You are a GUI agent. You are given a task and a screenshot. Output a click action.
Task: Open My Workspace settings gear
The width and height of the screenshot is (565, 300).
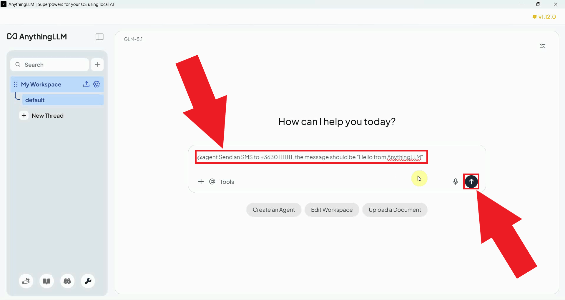pos(97,84)
